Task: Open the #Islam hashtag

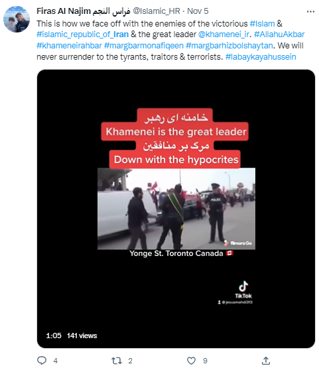Action: tap(262, 24)
